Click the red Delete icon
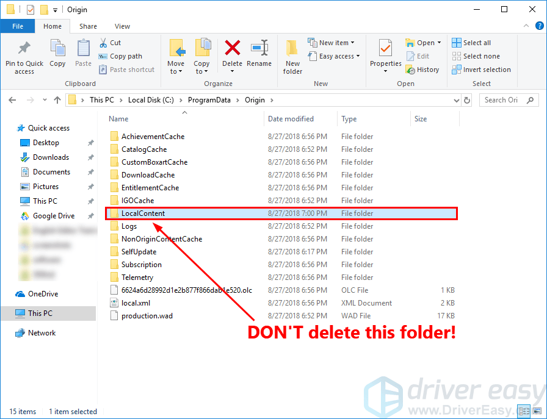The image size is (547, 419). (233, 48)
